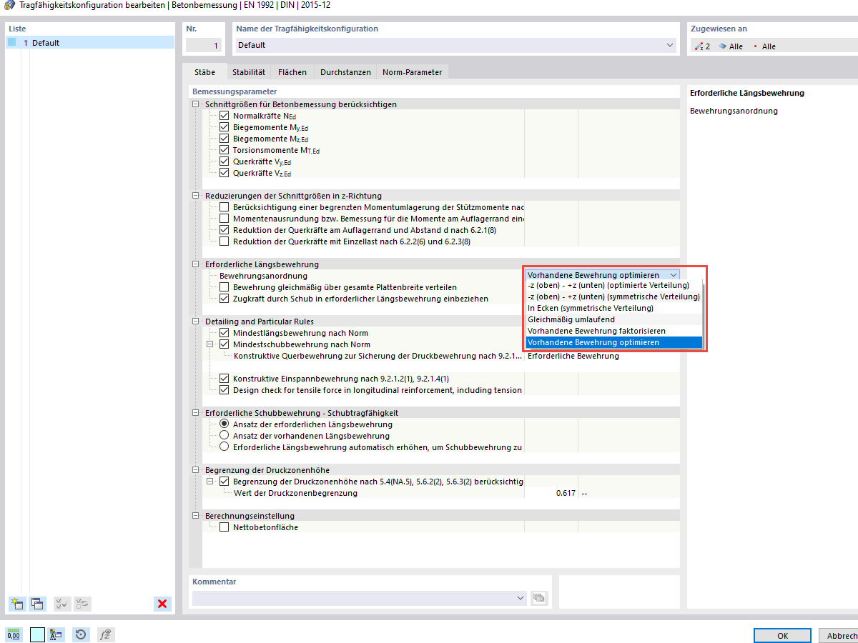Choose highlighted Vorhandene Bewehrung optimieren list option

coord(614,342)
